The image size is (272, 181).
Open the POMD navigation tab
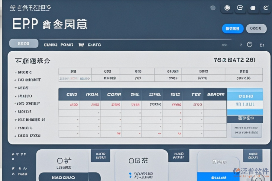(x=67, y=45)
